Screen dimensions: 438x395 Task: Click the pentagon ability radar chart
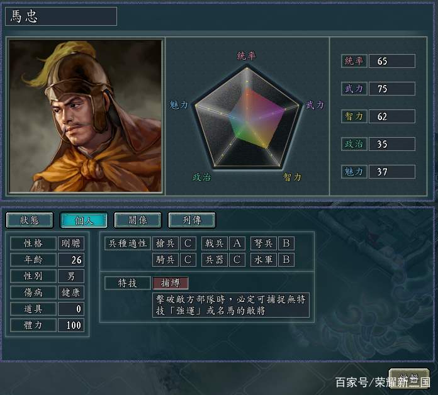(x=247, y=117)
